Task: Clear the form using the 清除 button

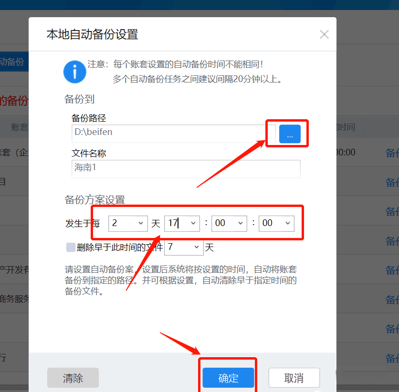Action: (x=73, y=378)
